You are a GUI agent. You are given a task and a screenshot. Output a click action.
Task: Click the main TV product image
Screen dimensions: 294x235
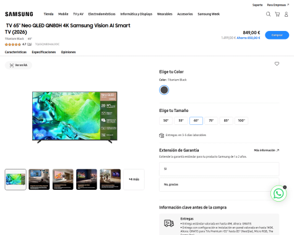75,117
